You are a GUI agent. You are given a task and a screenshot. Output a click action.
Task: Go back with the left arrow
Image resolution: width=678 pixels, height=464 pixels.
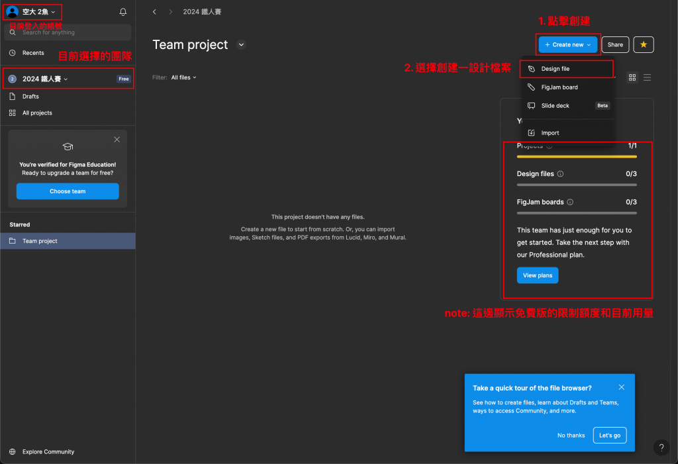(x=154, y=12)
